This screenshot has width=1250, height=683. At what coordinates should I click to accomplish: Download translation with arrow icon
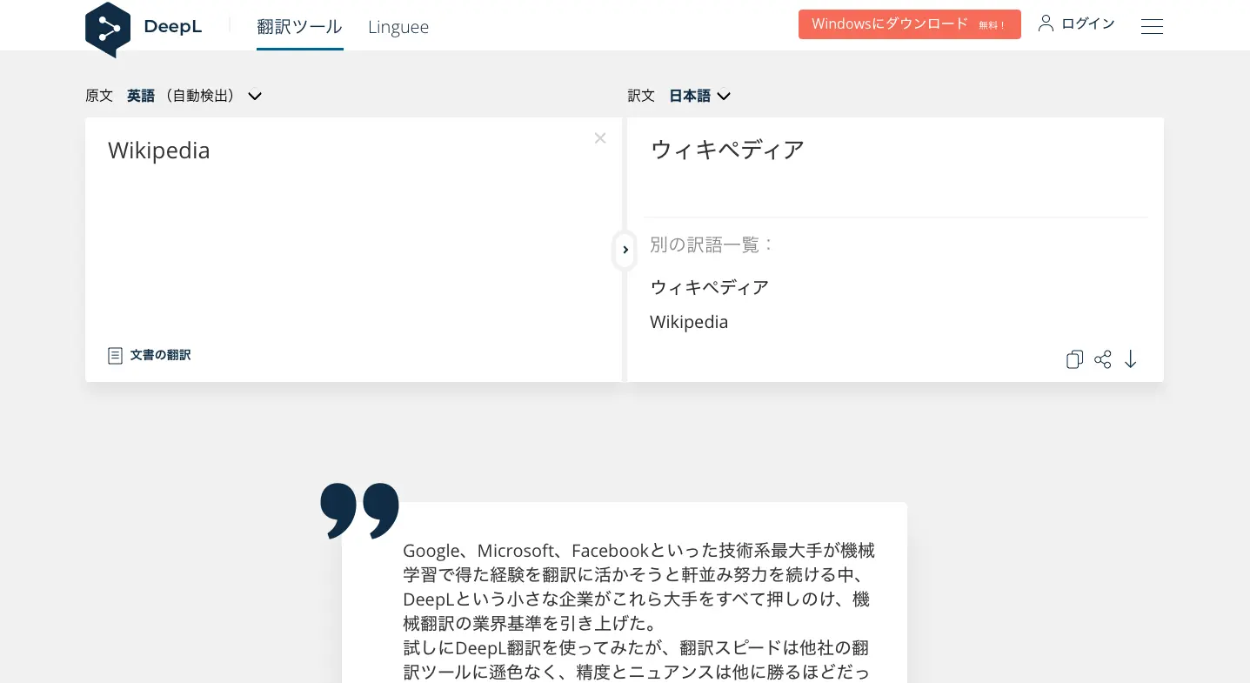point(1131,359)
